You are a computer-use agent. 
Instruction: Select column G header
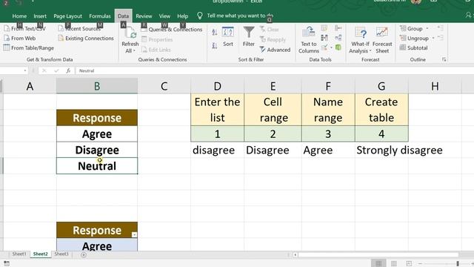(381, 86)
